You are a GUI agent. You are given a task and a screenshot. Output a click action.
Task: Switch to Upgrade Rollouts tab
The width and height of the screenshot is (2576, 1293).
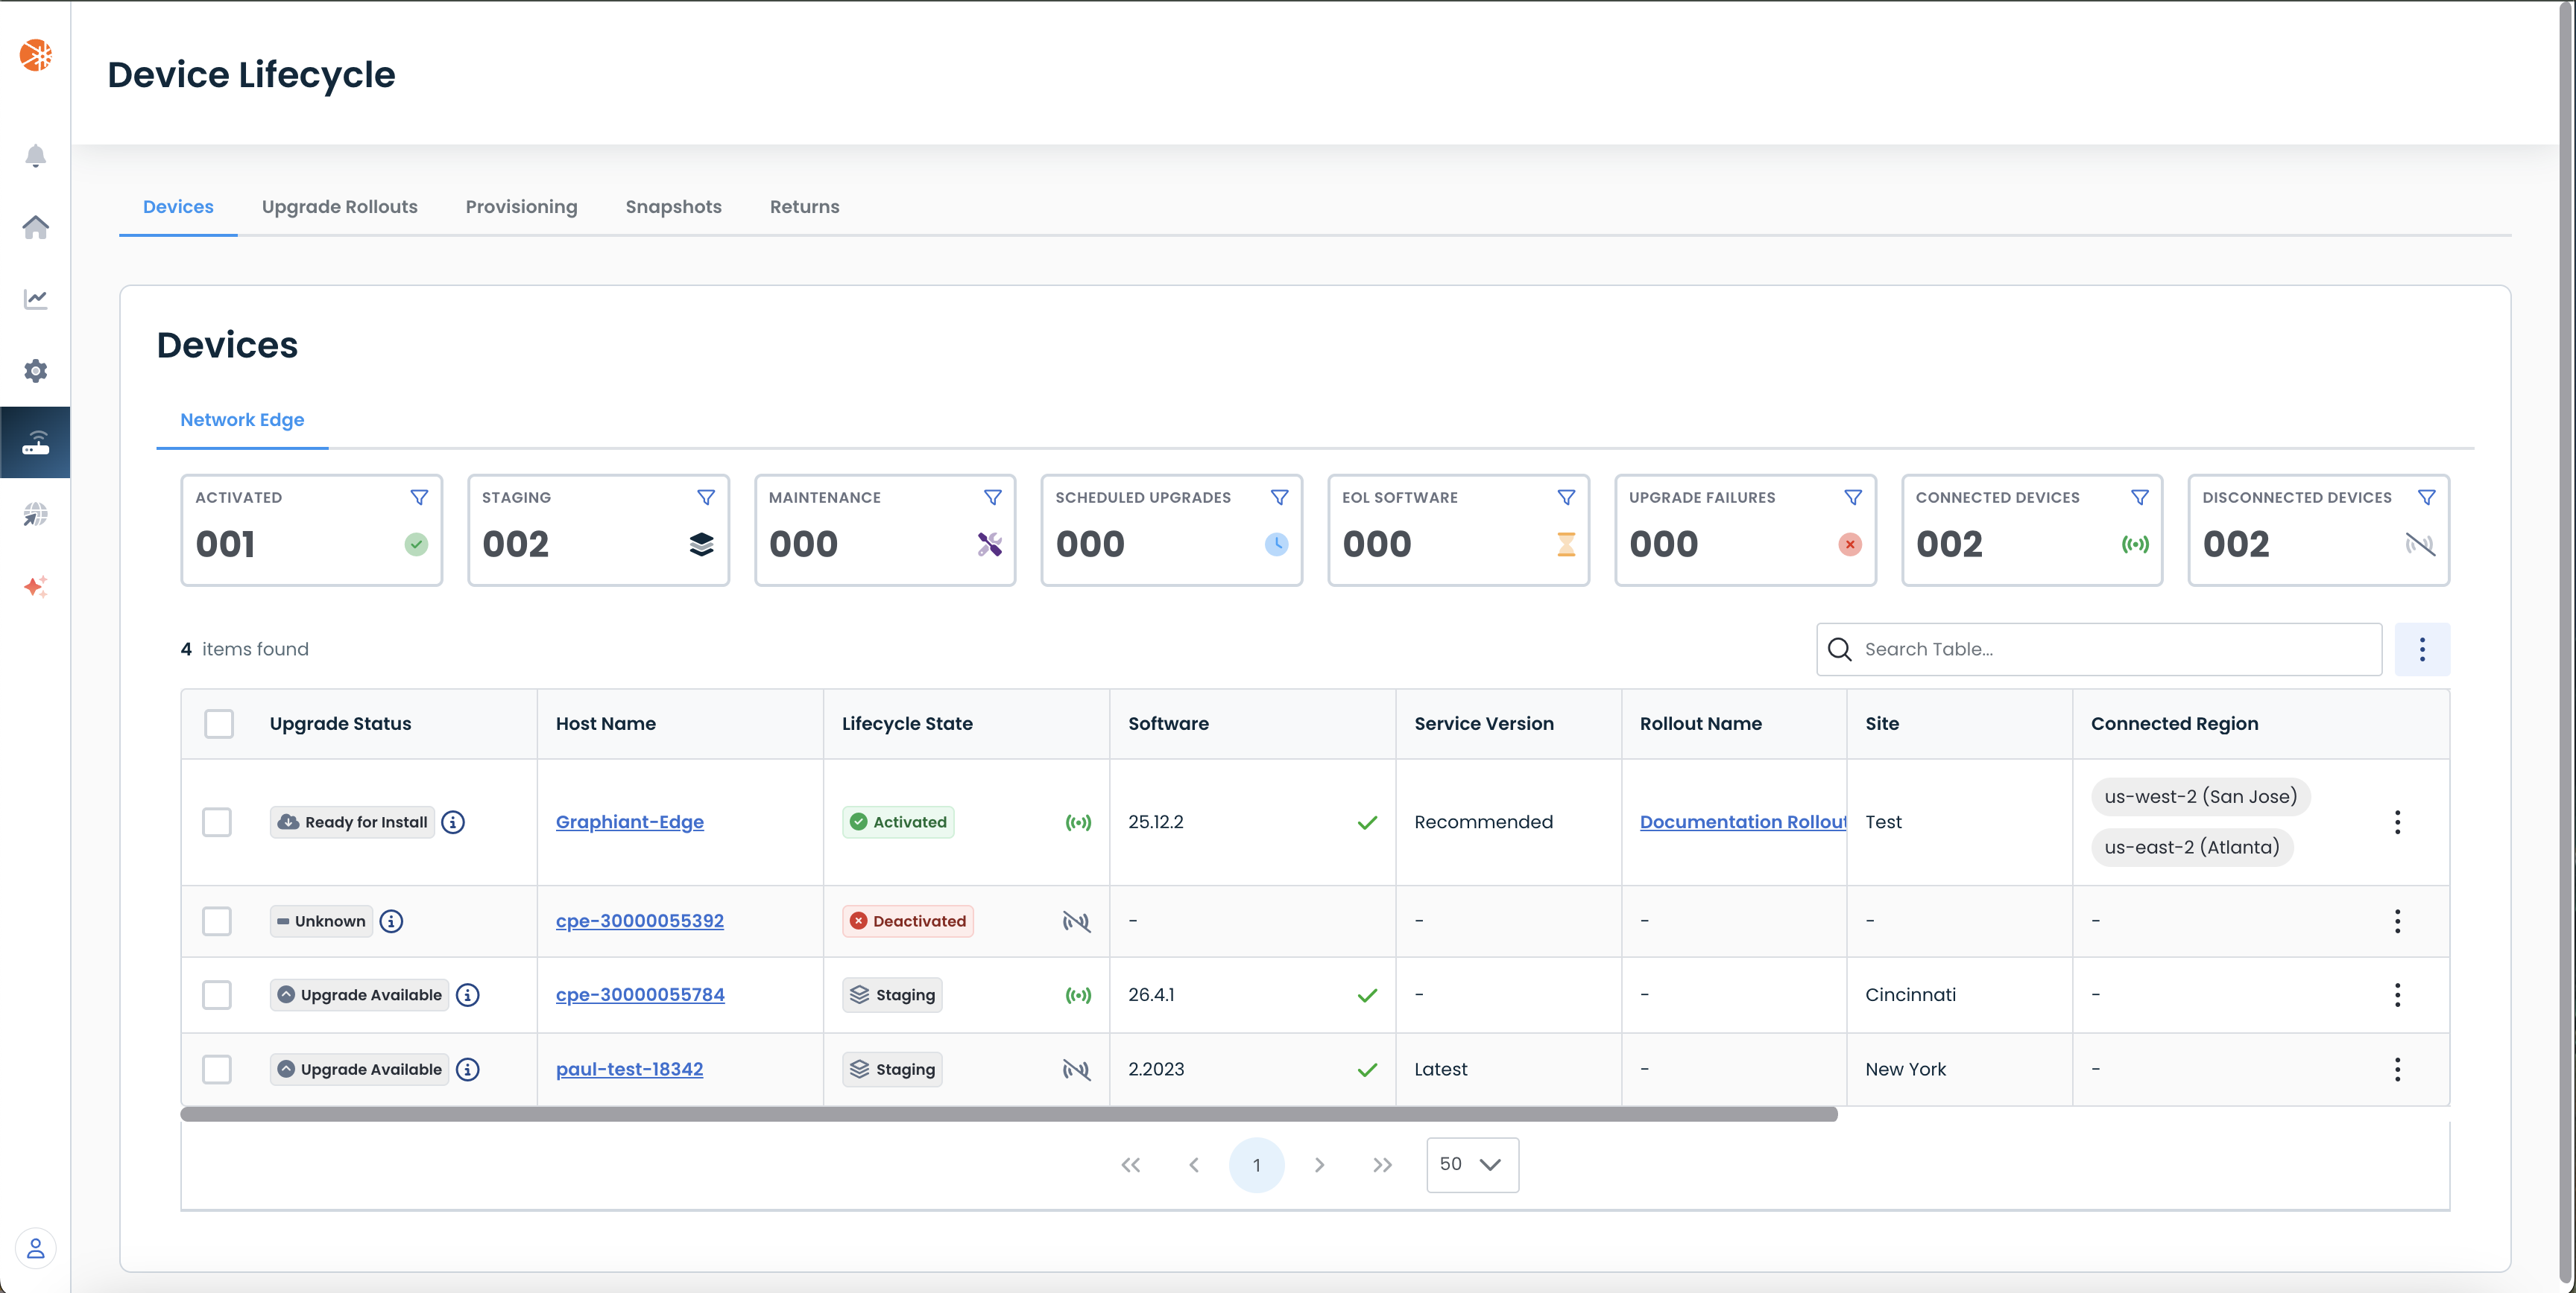340,207
